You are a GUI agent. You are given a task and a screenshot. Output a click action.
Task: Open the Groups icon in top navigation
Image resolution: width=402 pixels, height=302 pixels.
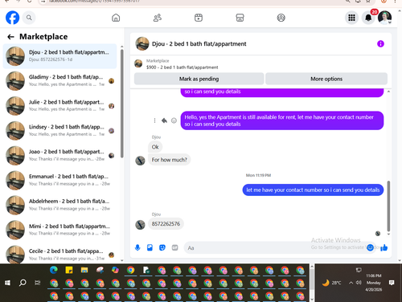[281, 18]
